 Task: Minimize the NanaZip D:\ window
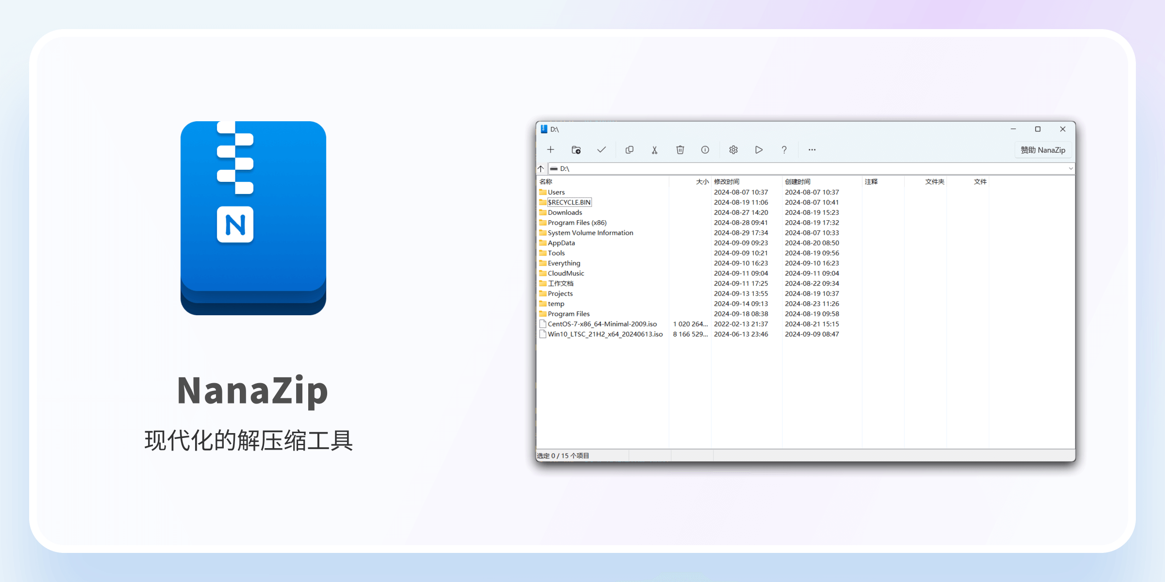(x=1013, y=129)
